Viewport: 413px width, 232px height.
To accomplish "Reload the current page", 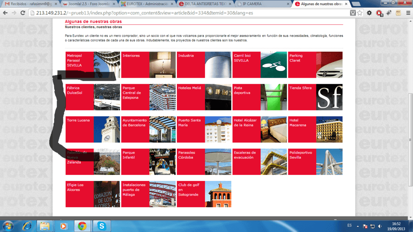I will [23, 13].
